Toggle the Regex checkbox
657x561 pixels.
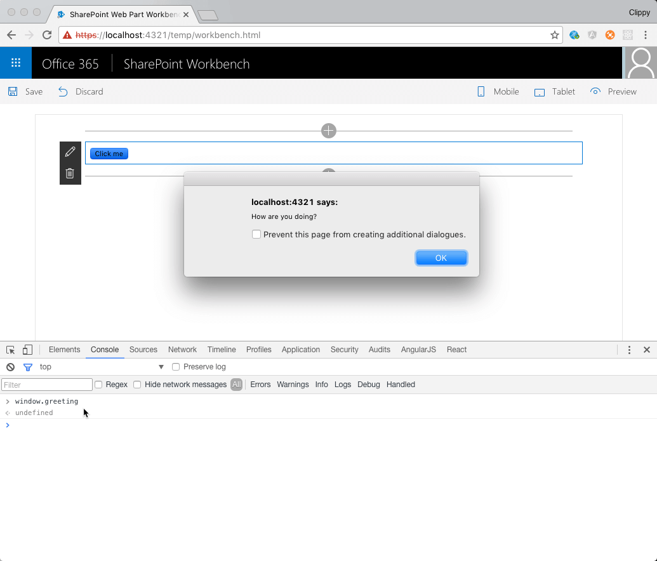98,385
